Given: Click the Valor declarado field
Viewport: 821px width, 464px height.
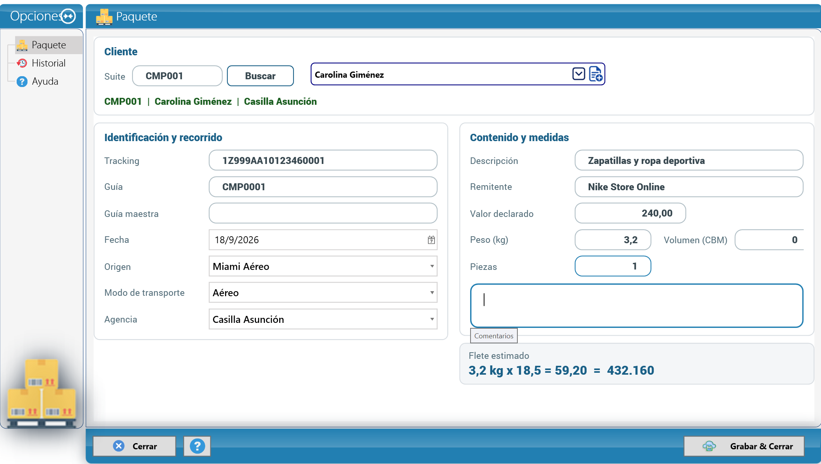Looking at the screenshot, I should click(630, 213).
